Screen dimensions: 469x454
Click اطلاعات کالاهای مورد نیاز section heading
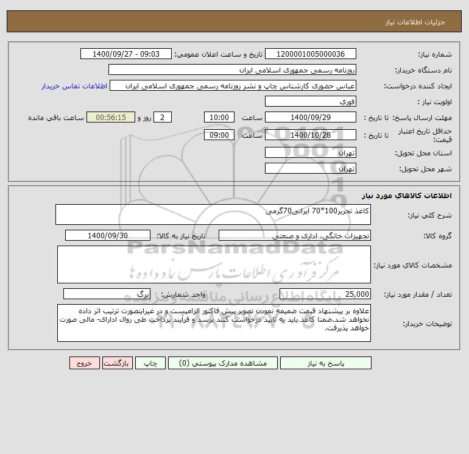(x=407, y=196)
